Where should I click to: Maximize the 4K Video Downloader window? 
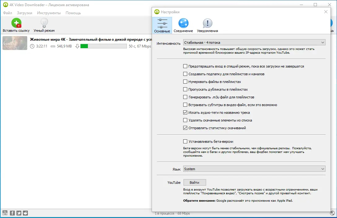pos(315,5)
